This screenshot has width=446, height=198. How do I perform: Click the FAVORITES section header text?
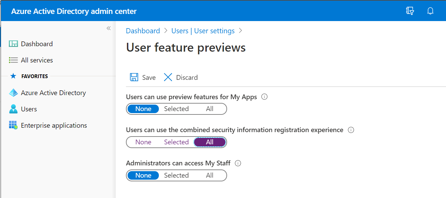[35, 76]
